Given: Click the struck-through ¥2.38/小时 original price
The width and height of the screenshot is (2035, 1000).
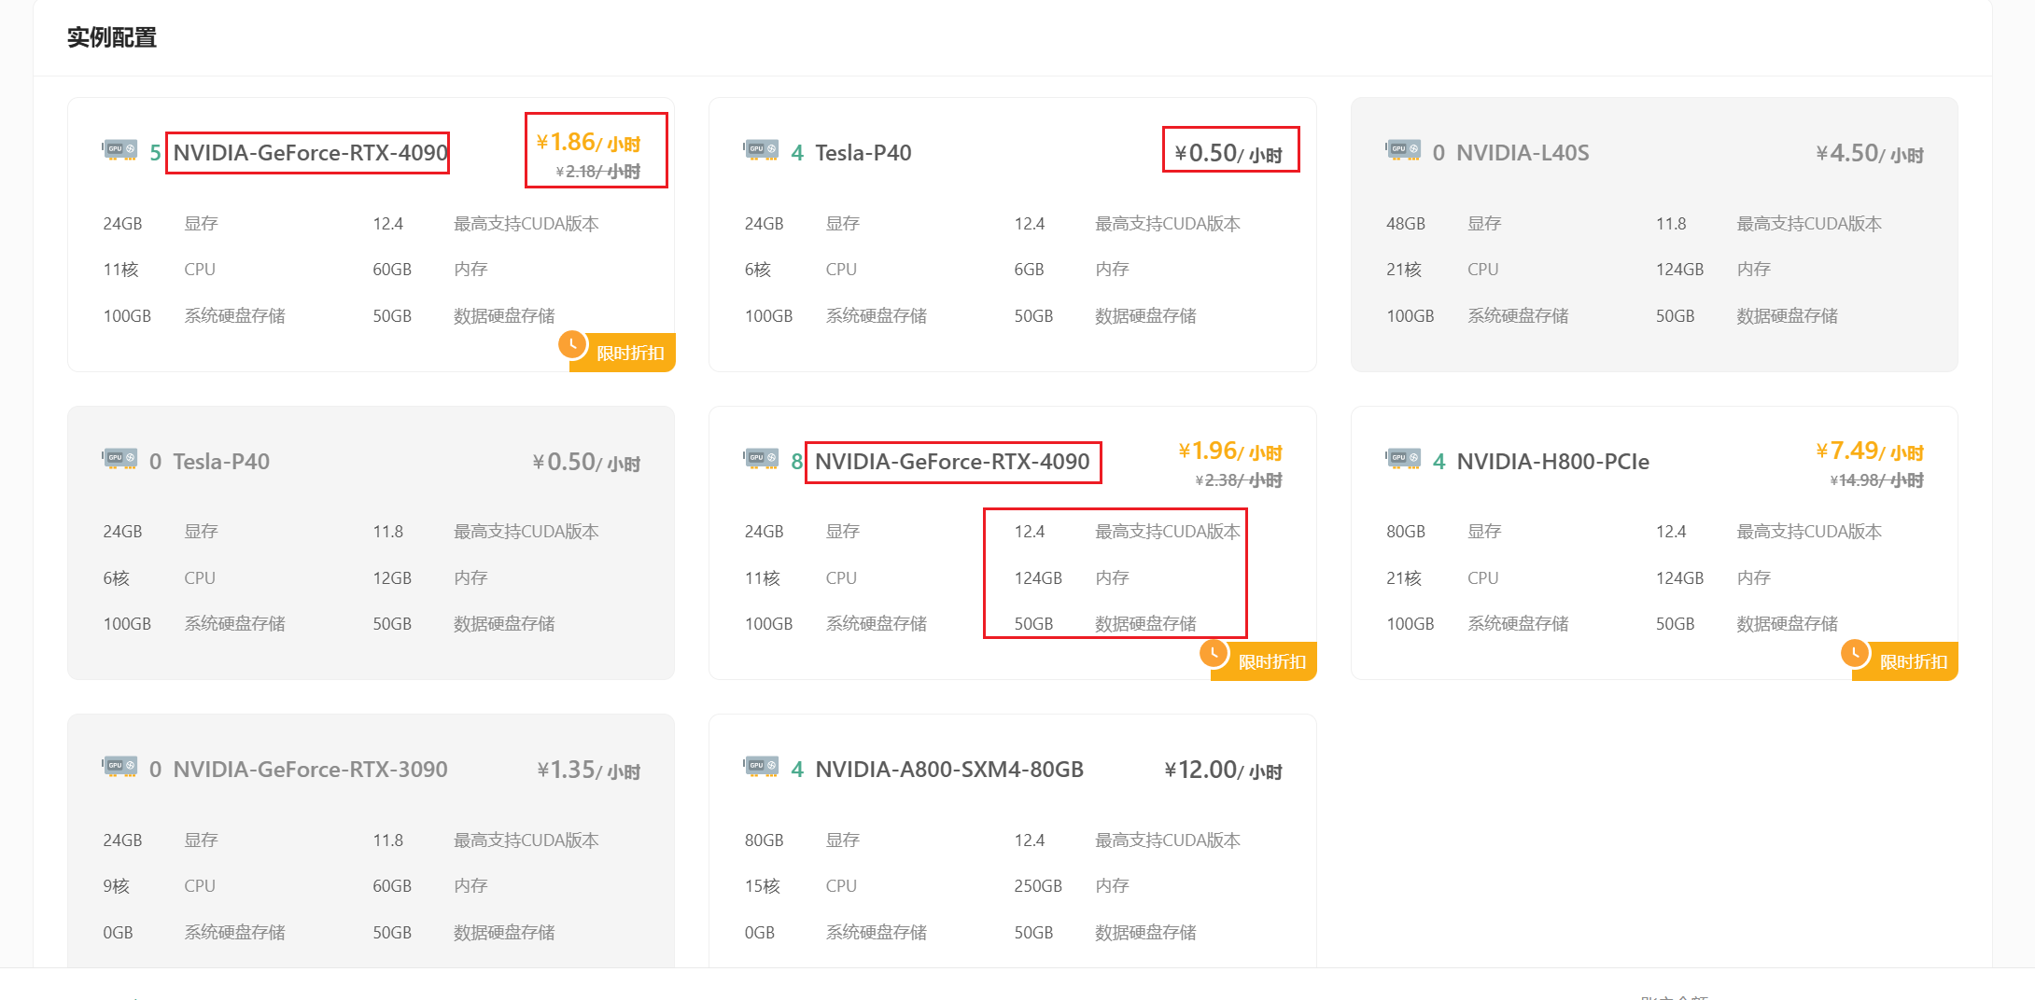Looking at the screenshot, I should coord(1239,480).
